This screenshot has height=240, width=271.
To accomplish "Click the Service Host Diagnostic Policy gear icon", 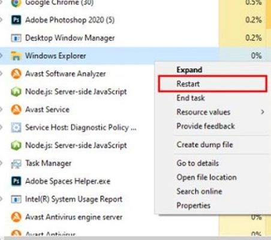I will click(x=16, y=127).
